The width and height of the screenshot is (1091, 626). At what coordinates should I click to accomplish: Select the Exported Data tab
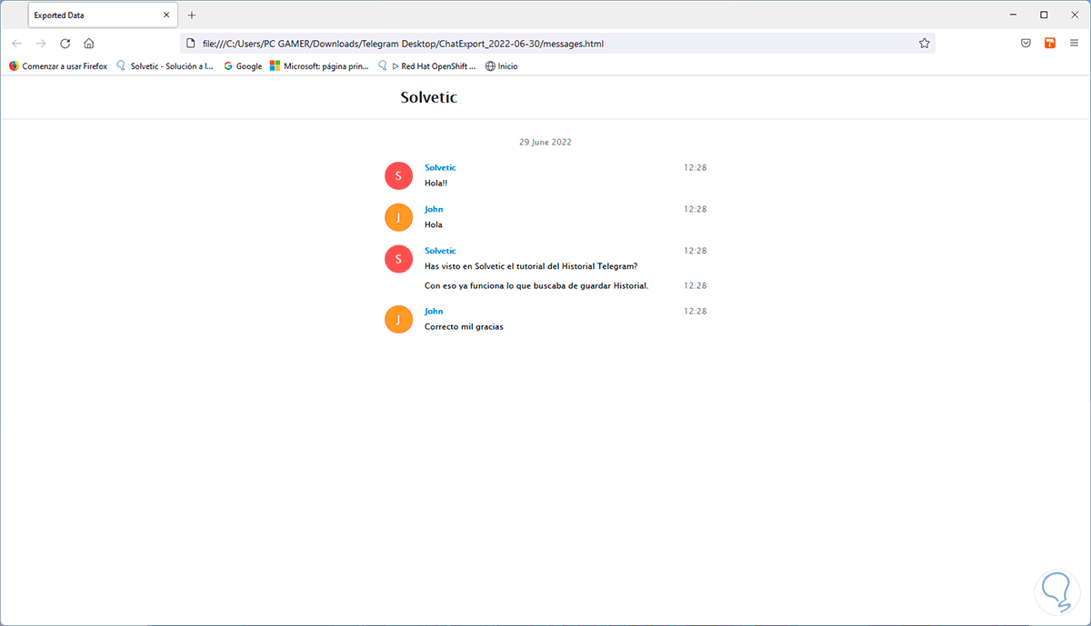pos(103,15)
